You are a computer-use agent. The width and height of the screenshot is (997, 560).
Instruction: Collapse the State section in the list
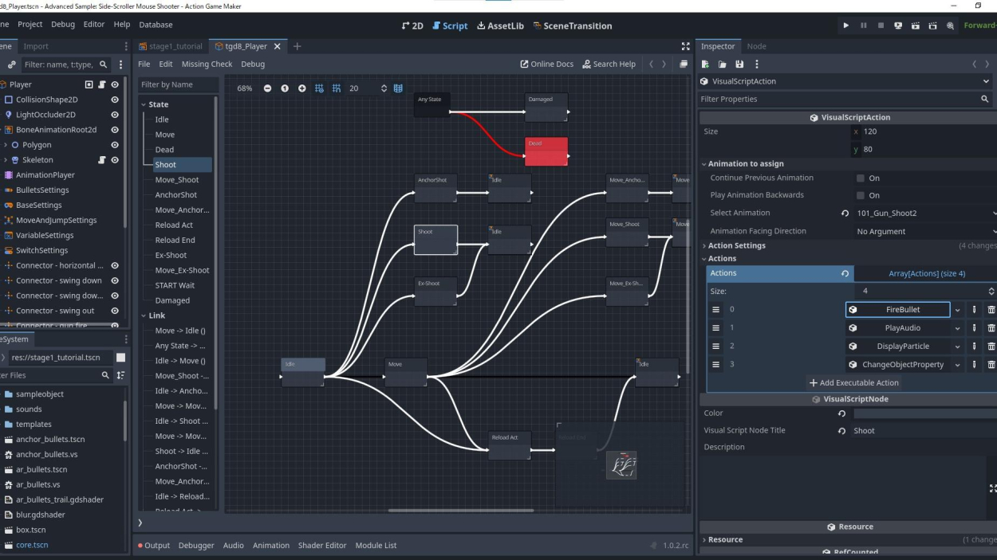click(144, 104)
